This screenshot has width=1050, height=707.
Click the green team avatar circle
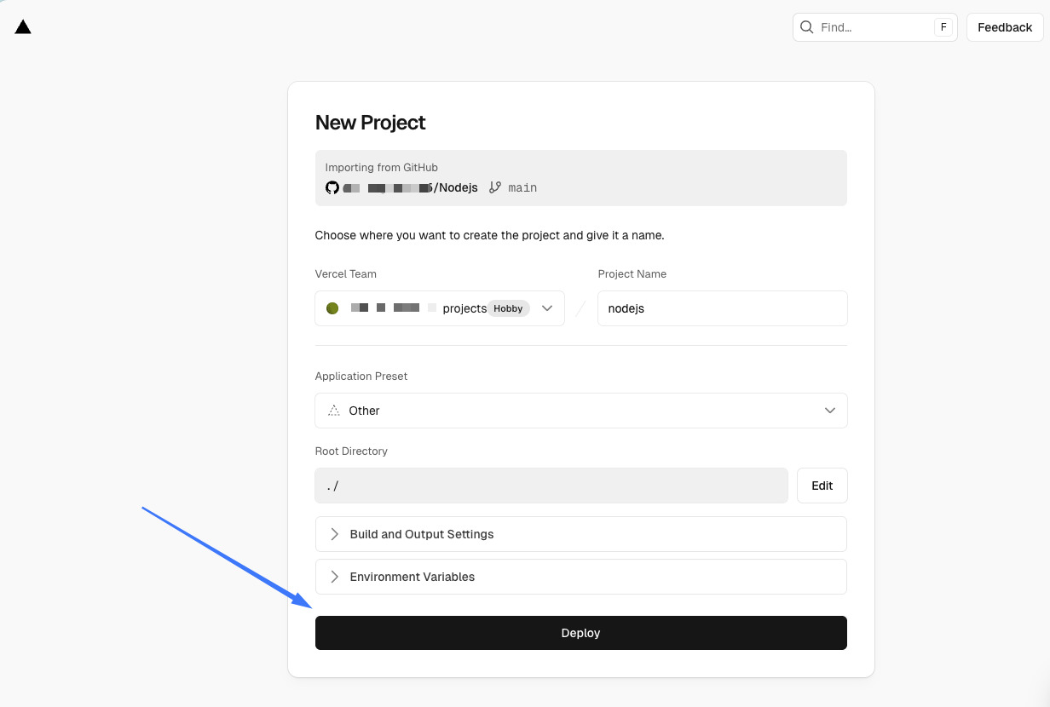(332, 308)
